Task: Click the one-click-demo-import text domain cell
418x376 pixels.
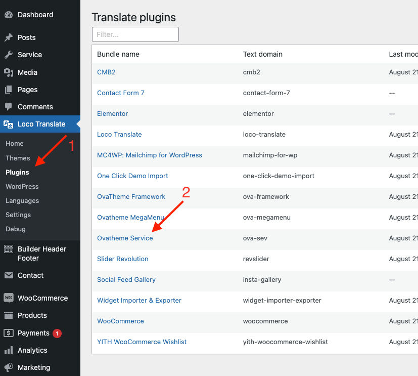Action: pos(279,176)
